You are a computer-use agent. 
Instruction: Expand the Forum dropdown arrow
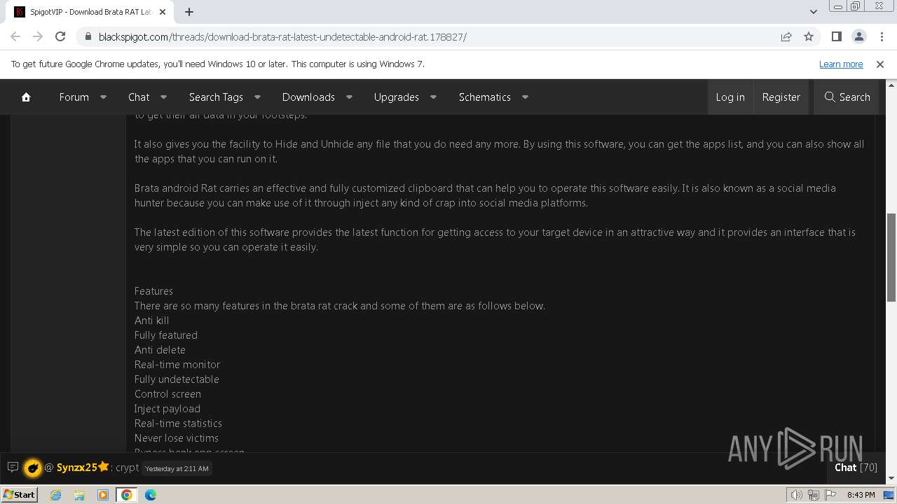coord(103,97)
